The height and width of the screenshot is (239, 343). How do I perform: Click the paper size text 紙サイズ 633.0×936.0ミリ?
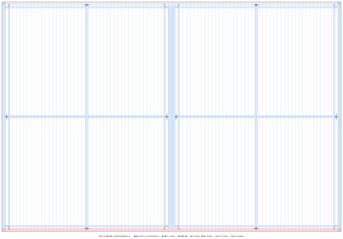[x=115, y=236]
